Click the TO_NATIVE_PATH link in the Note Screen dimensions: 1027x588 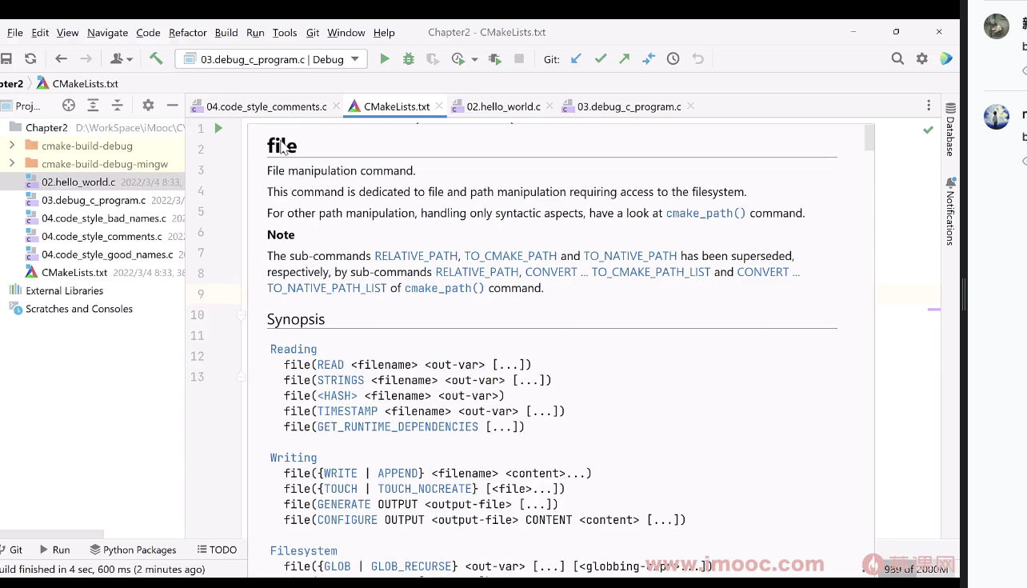coord(630,256)
